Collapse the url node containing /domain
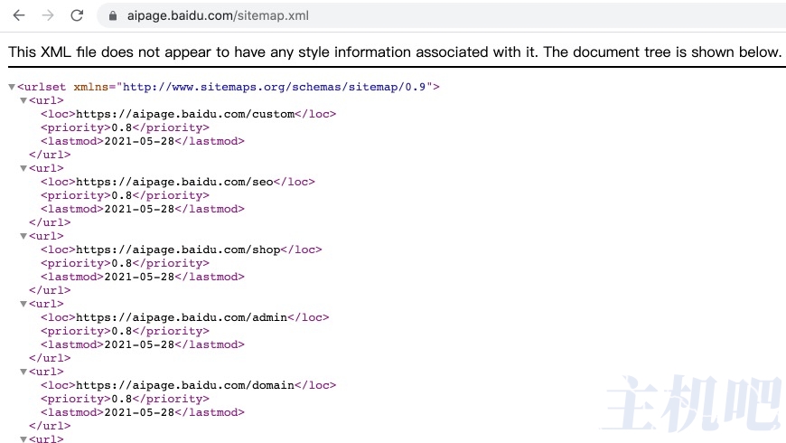The width and height of the screenshot is (786, 443). (23, 372)
